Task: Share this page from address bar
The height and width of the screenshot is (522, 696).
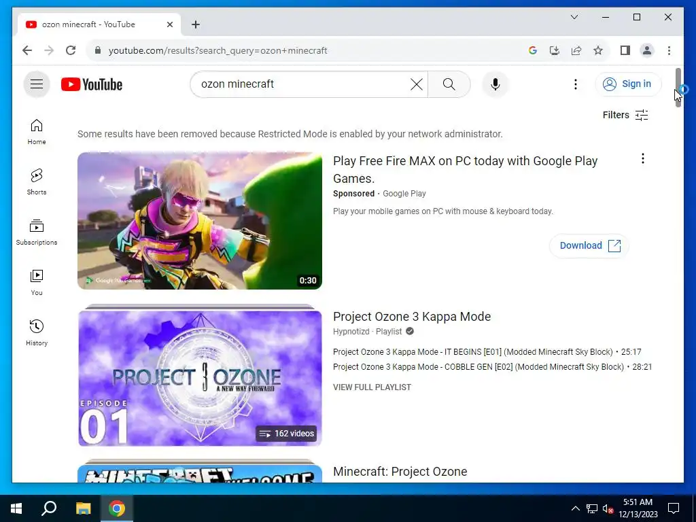Action: coord(576,50)
